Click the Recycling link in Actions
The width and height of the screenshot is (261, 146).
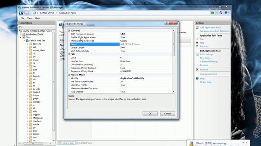coord(206,58)
